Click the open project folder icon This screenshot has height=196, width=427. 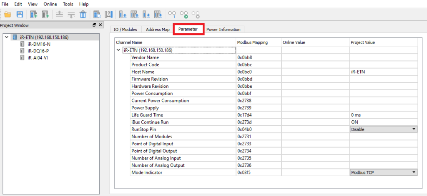(x=8, y=15)
